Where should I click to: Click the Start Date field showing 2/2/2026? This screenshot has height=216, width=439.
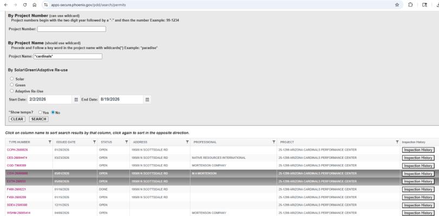tap(50, 99)
